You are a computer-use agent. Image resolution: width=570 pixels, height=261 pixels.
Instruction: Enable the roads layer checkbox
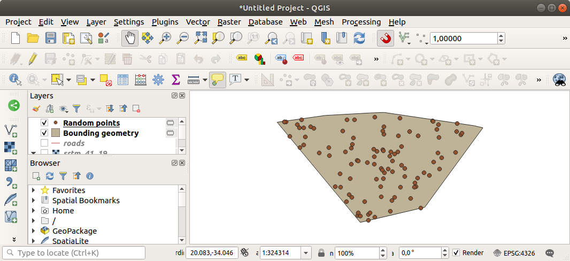[x=45, y=143]
